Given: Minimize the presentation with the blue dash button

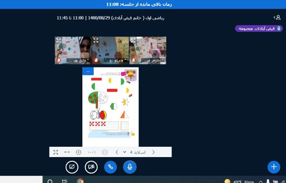Looking at the screenshot, I should coord(88,71).
